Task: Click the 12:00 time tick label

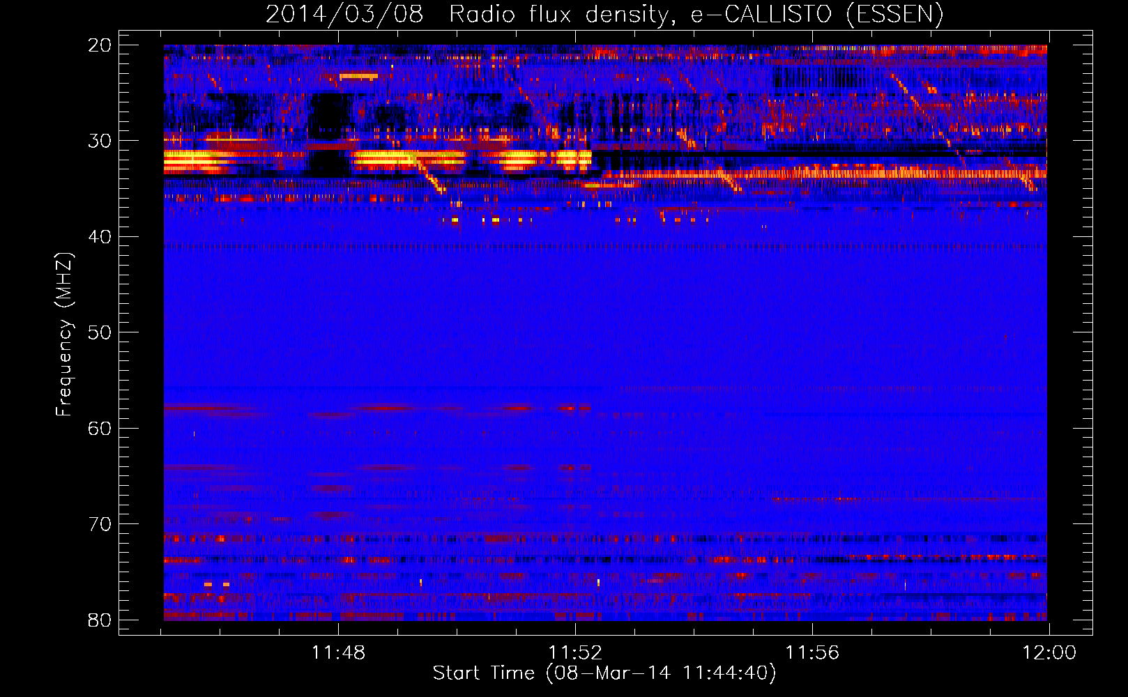Action: tap(1049, 653)
